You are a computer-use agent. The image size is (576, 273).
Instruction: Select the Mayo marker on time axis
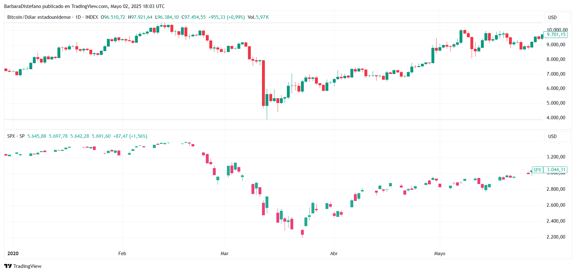(x=439, y=254)
